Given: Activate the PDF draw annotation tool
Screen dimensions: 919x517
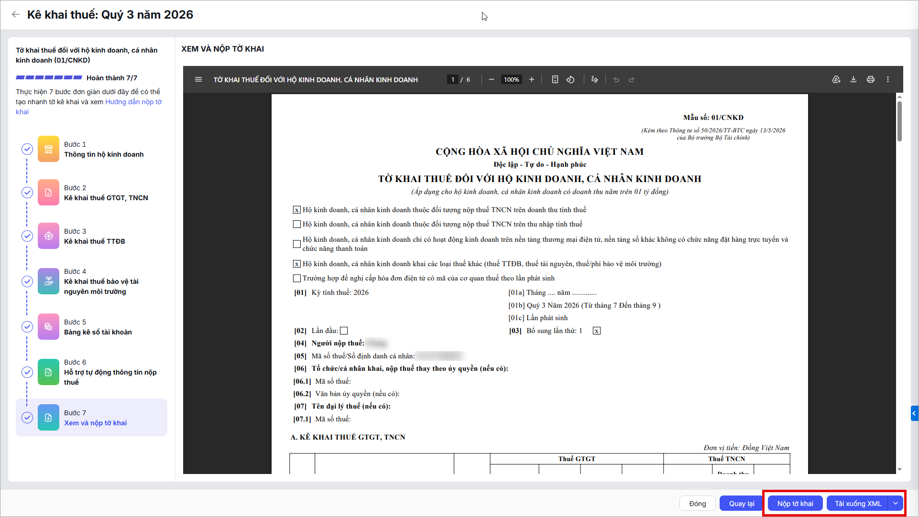Looking at the screenshot, I should point(594,80).
